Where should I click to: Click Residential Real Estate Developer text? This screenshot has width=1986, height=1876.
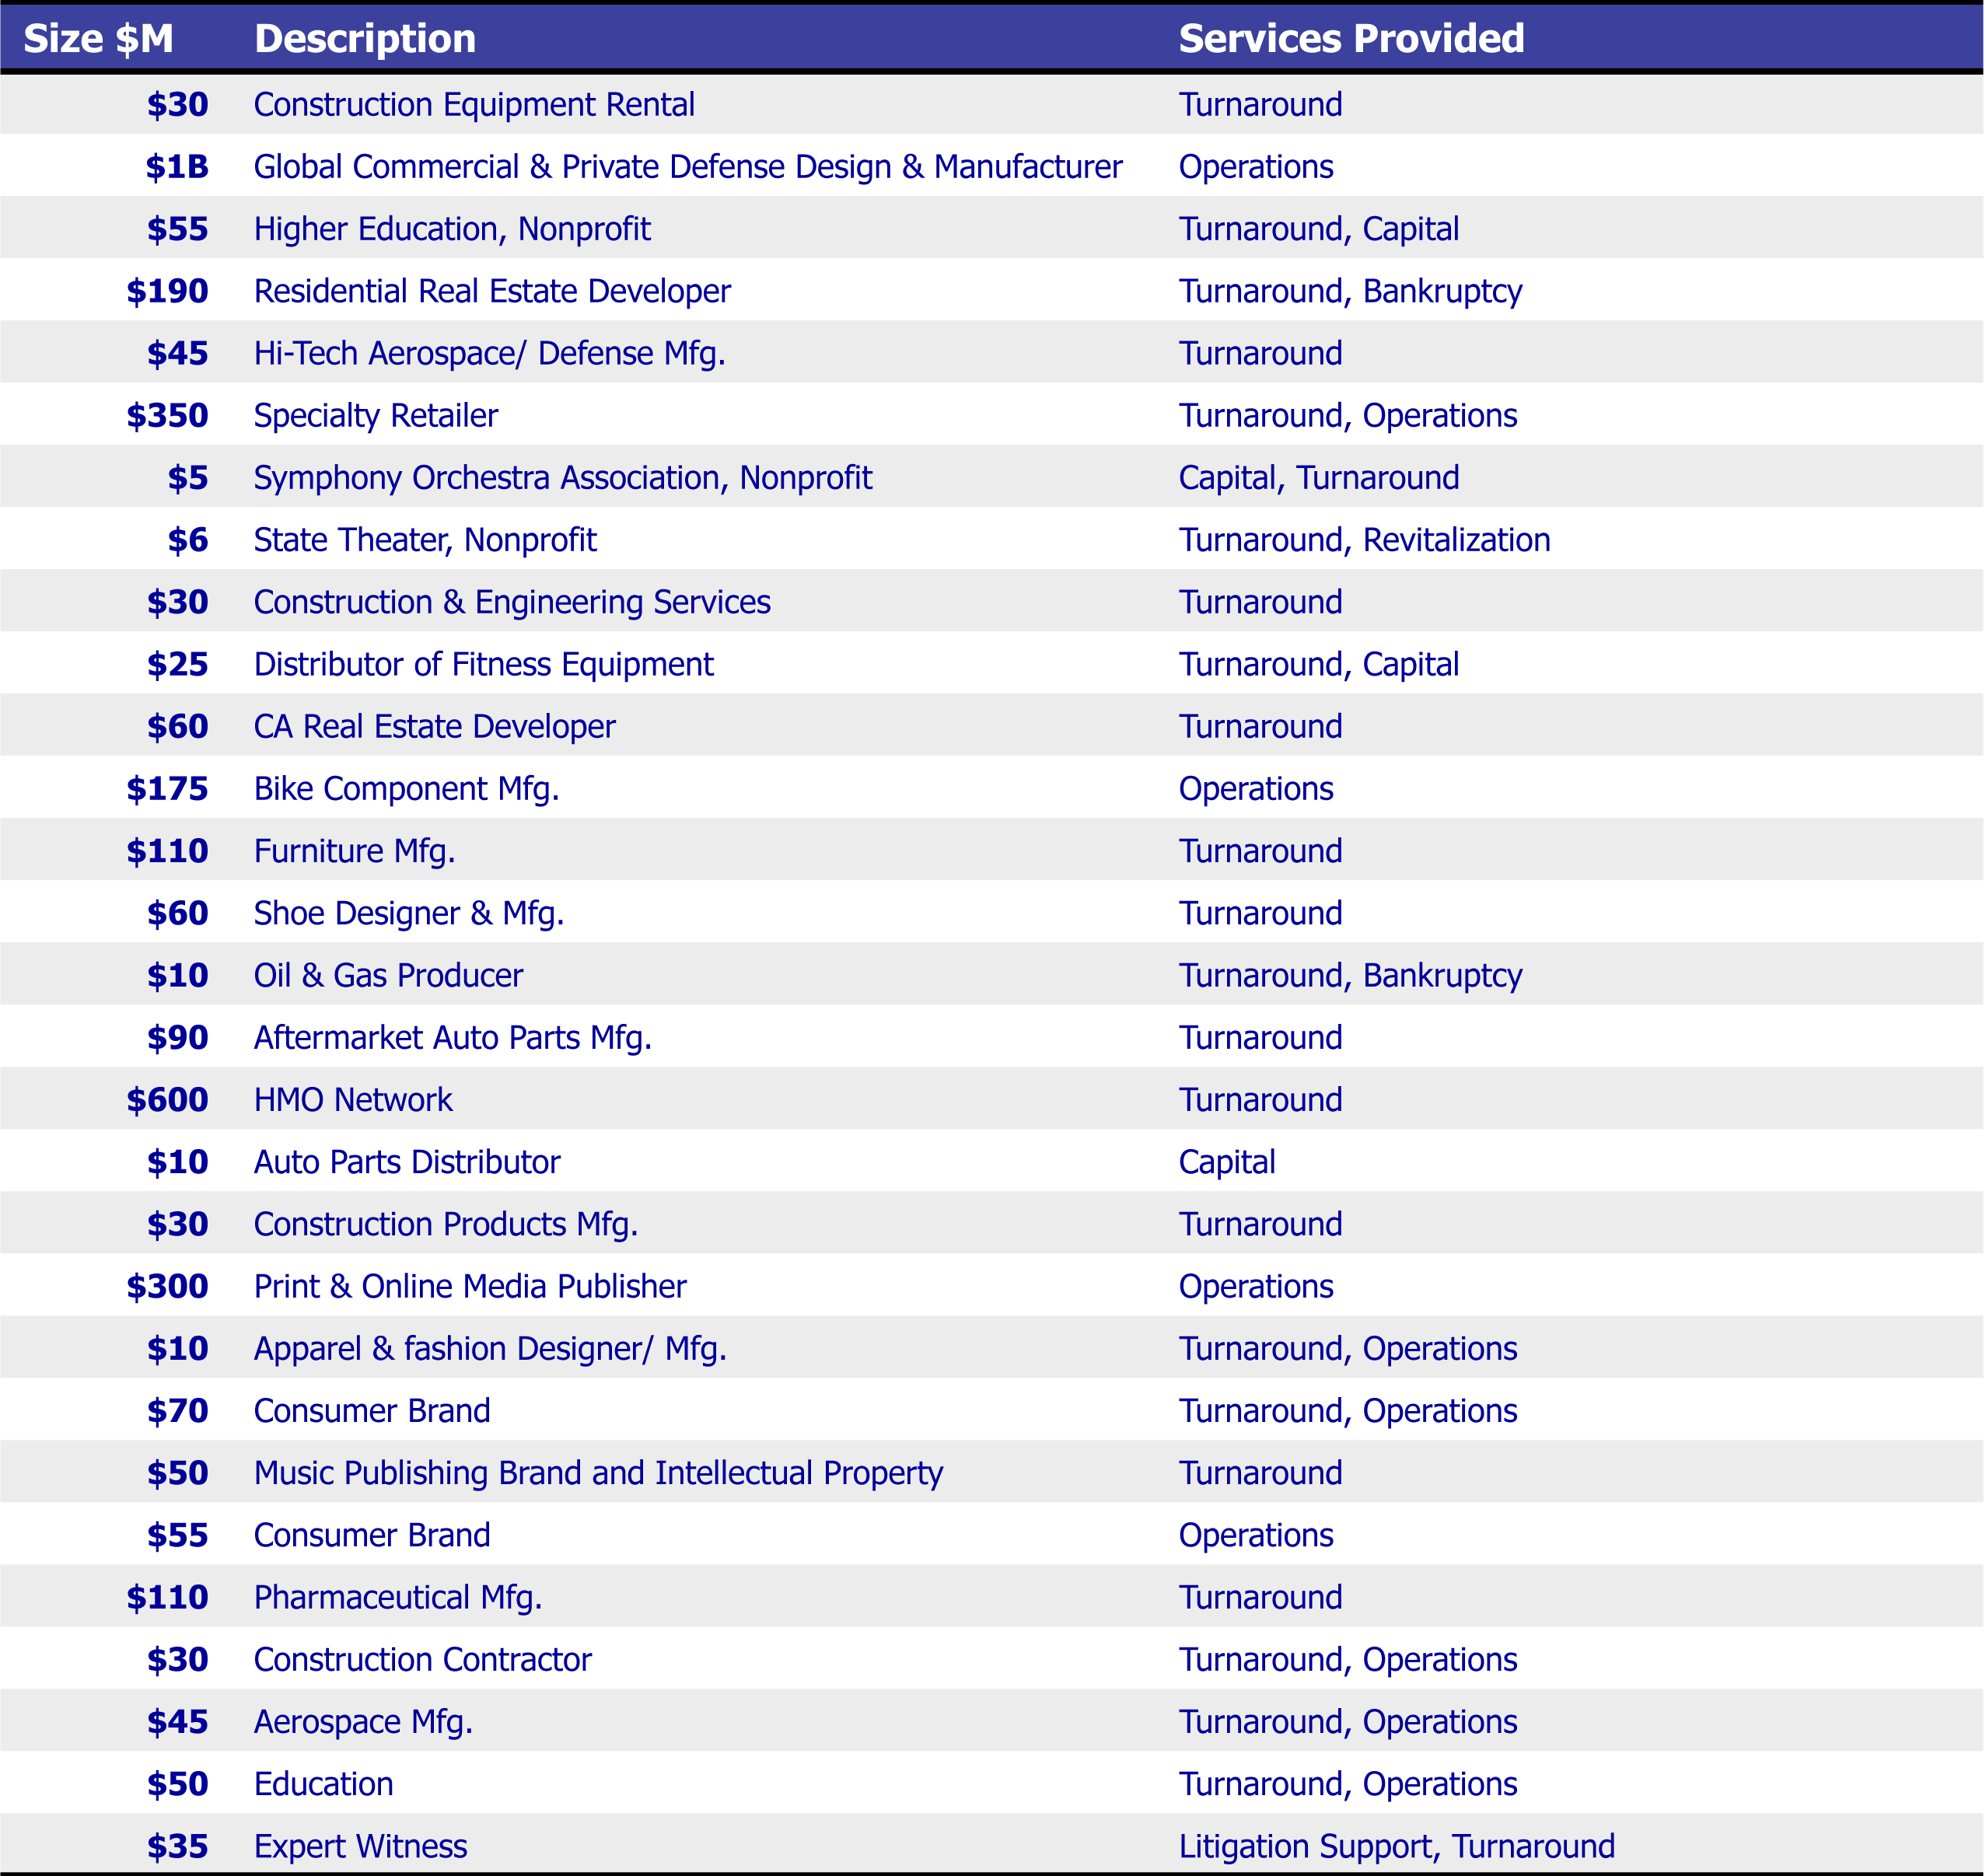[x=492, y=291]
